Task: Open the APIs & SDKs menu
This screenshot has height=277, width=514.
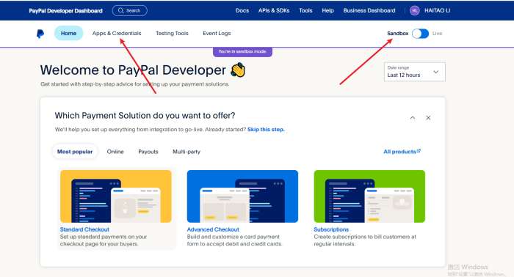Action: 274,10
